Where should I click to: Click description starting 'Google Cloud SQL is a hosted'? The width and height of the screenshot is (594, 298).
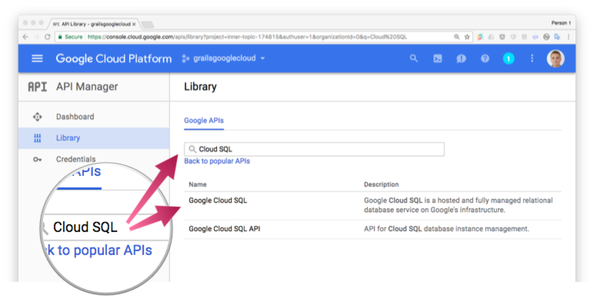click(x=458, y=205)
